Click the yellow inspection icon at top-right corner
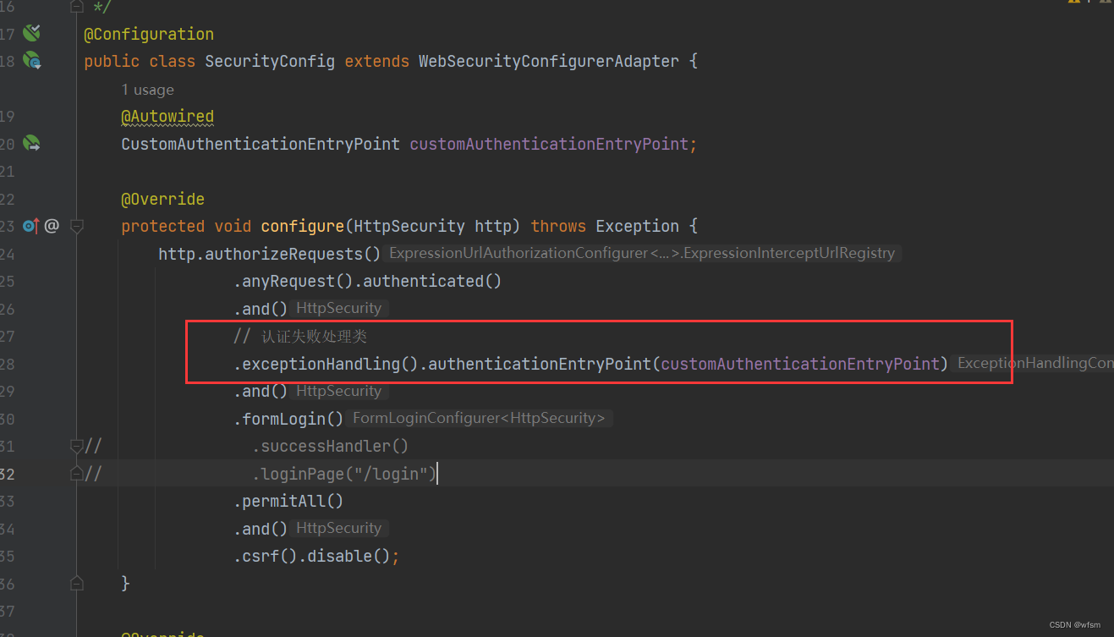This screenshot has width=1114, height=637. tap(1074, 3)
